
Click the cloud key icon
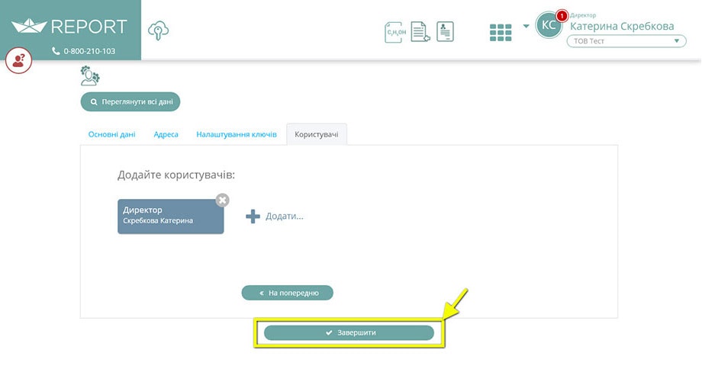158,30
